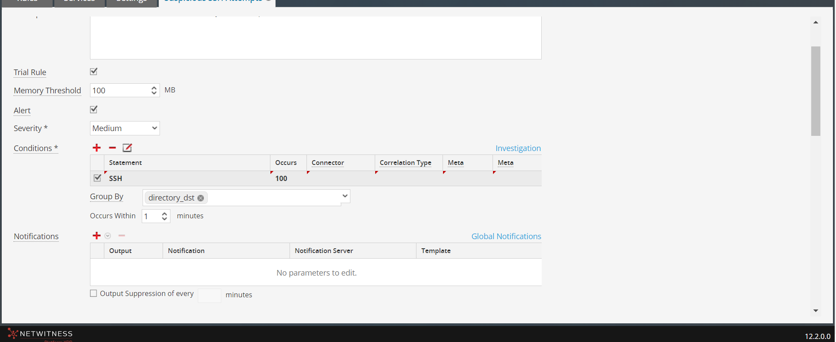
Task: Remove the directory_dst group-by tag
Action: click(200, 198)
